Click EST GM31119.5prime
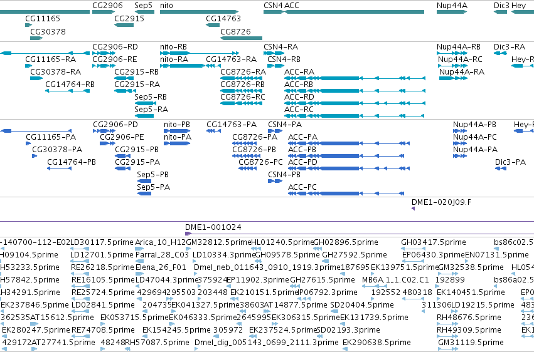Image resolution: width=534 pixels, height=352 pixels. click(x=471, y=343)
